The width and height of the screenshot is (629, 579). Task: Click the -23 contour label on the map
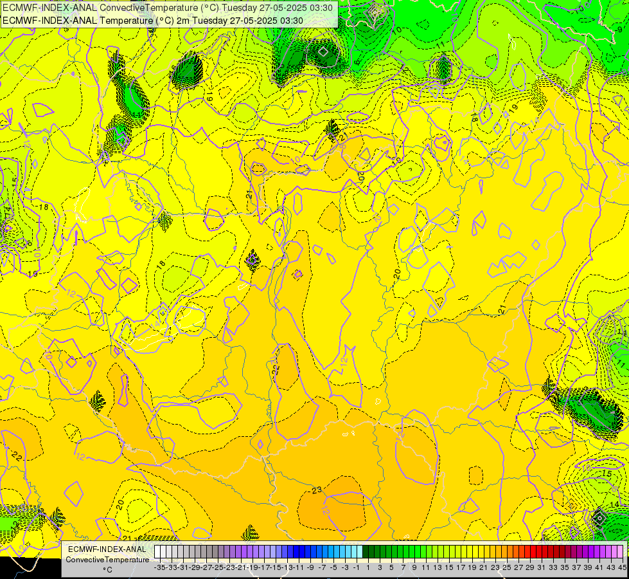(315, 490)
